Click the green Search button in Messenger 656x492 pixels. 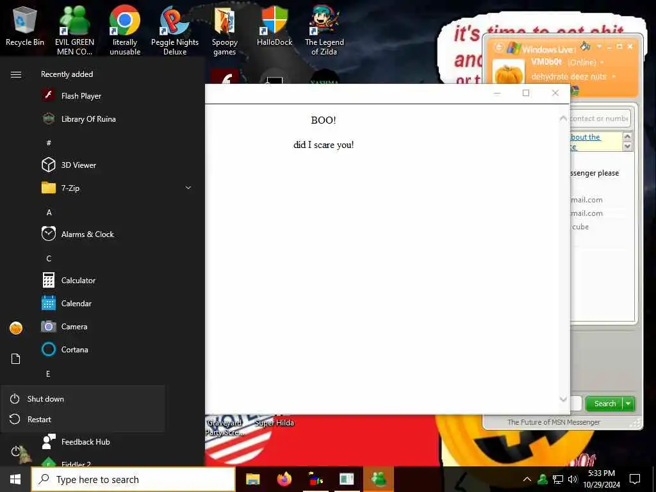605,404
